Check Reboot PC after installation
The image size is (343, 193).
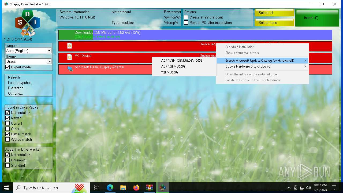tap(186, 23)
